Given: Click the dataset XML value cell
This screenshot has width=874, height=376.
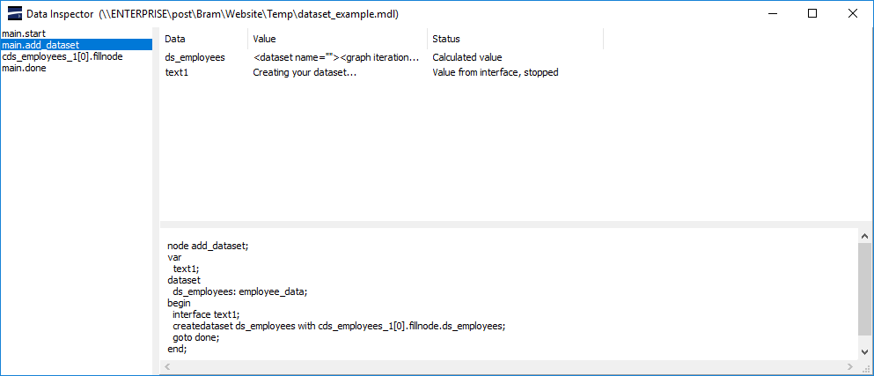Looking at the screenshot, I should click(x=336, y=57).
